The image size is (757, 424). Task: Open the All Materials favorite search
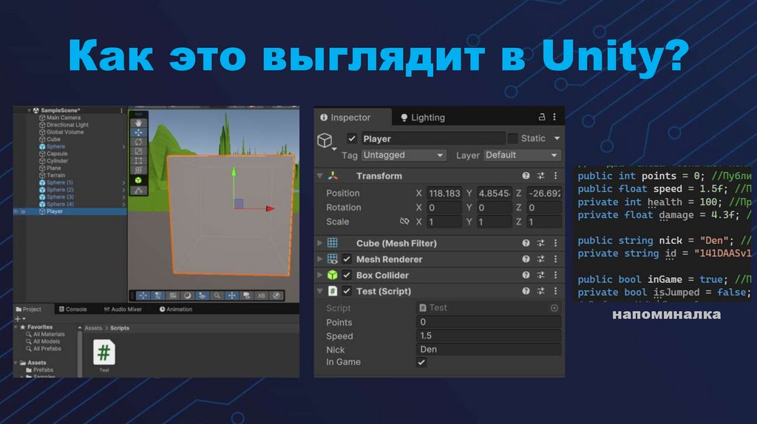(49, 335)
